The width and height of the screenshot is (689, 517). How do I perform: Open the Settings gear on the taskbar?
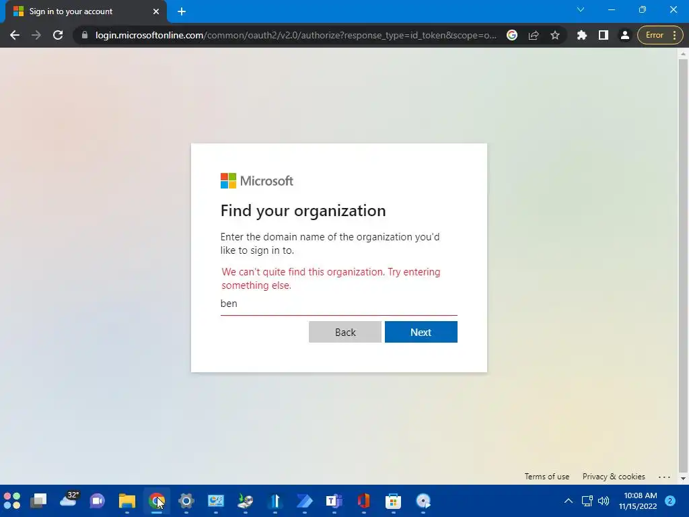click(x=186, y=501)
